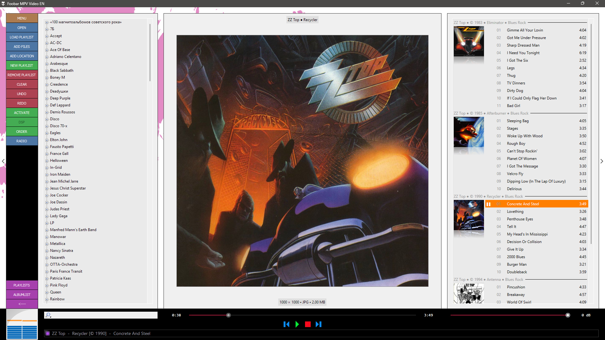Click the Eliminator album cover thumbnail
The height and width of the screenshot is (340, 605).
[469, 42]
